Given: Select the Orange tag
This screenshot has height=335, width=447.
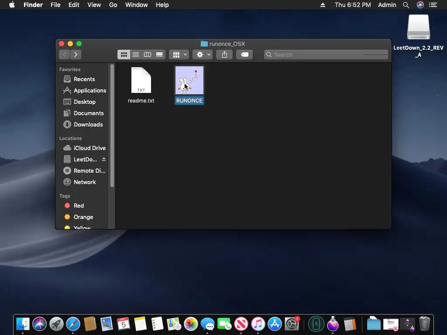Looking at the screenshot, I should coord(83,217).
